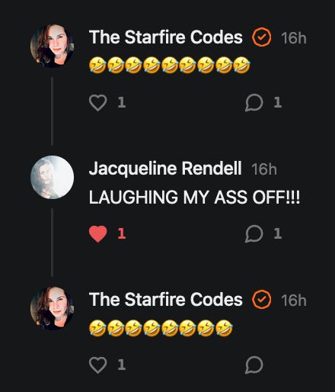Image resolution: width=335 pixels, height=392 pixels.
Task: Open the 16h timestamp on the bottom comment
Action: pos(294,300)
